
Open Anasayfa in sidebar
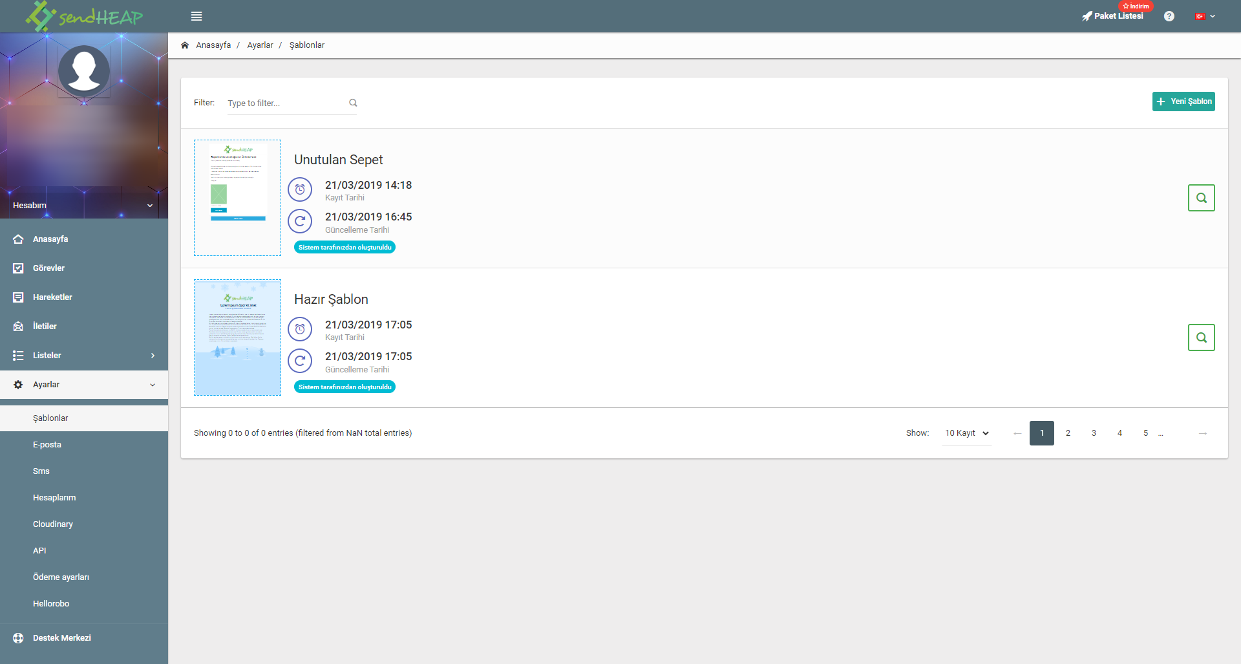[x=84, y=239]
